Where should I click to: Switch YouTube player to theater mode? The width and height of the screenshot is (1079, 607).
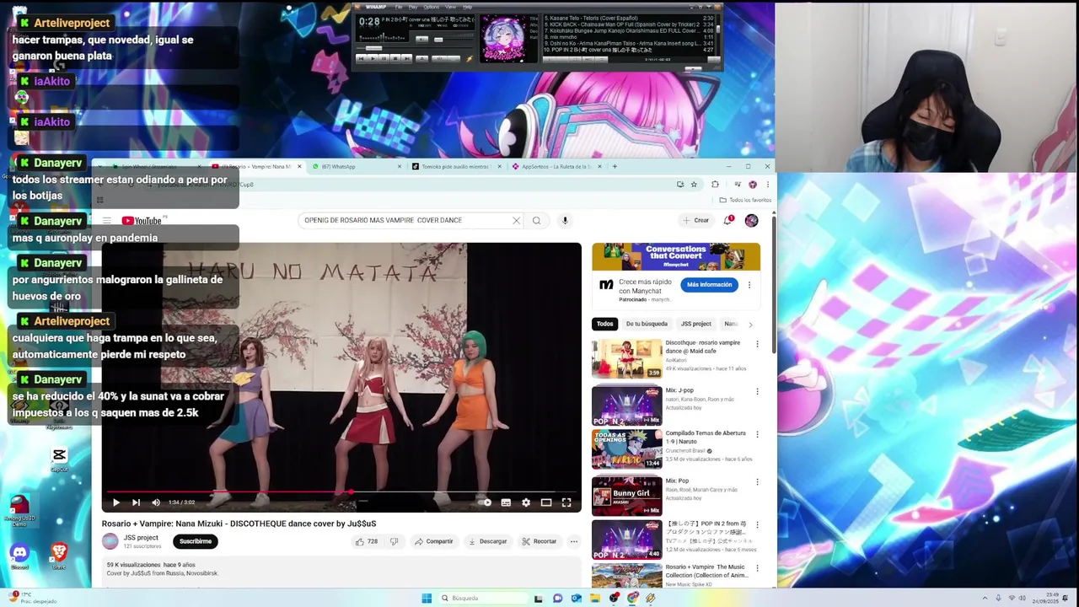pyautogui.click(x=546, y=502)
